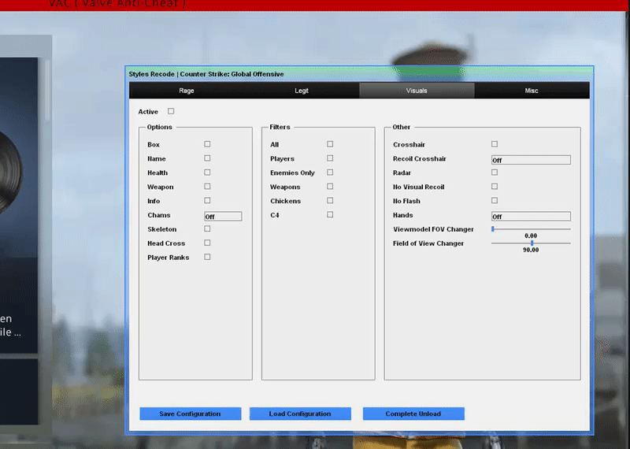The height and width of the screenshot is (449, 630).
Task: Check the Health option
Action: click(207, 172)
